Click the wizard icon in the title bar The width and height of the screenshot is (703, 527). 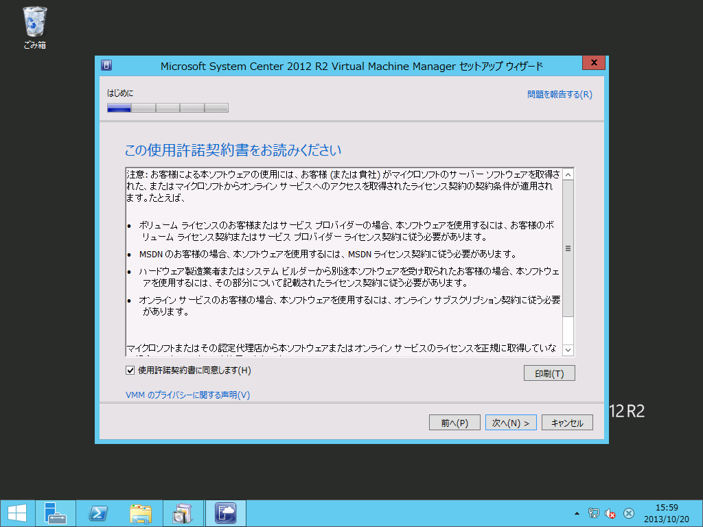point(106,65)
